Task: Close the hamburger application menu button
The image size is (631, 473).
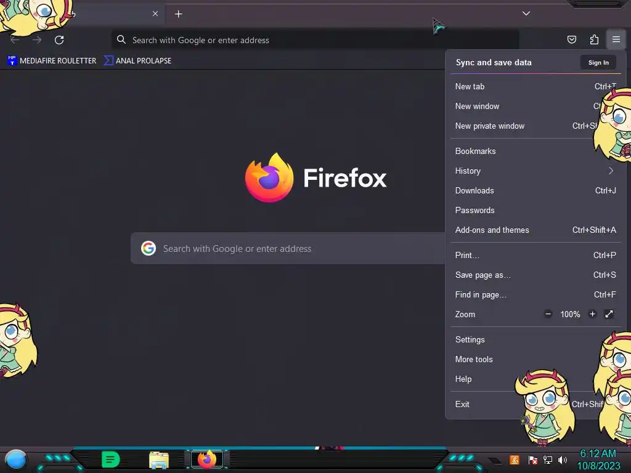Action: pos(616,39)
